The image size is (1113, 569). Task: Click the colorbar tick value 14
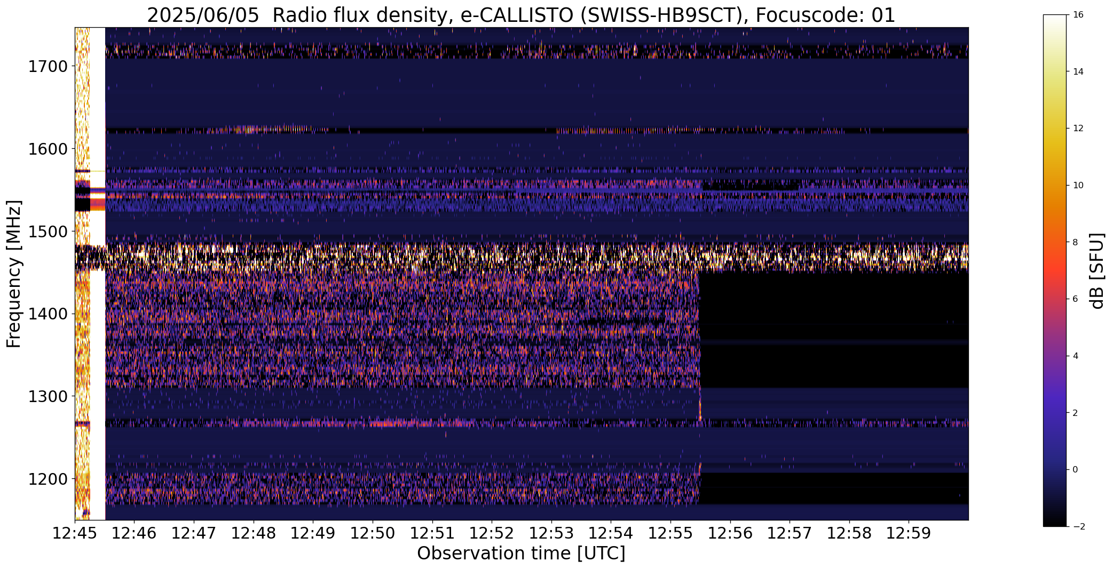coord(1078,72)
